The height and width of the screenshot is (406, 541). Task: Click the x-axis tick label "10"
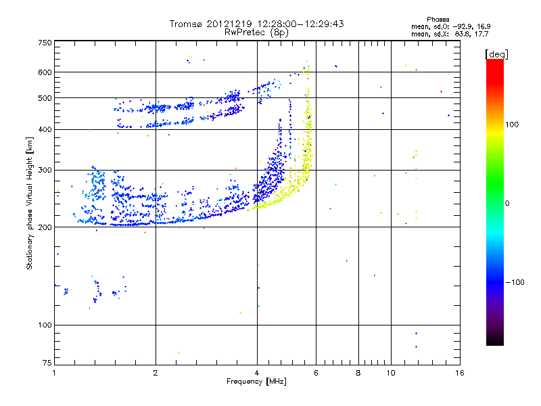coord(391,373)
